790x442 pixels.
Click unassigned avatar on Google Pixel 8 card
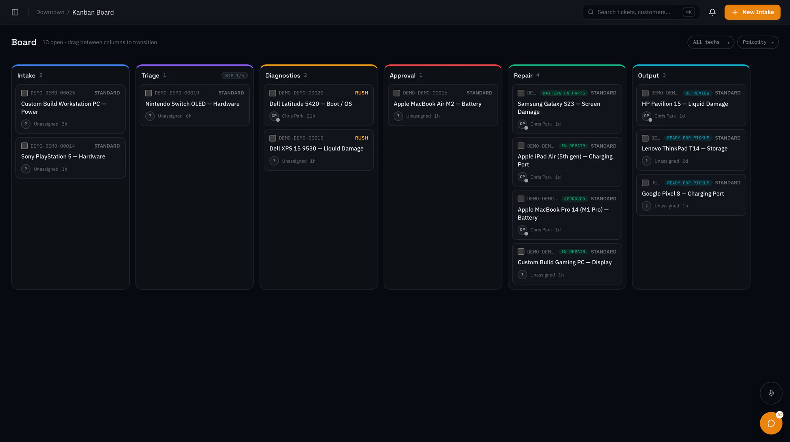pos(646,206)
